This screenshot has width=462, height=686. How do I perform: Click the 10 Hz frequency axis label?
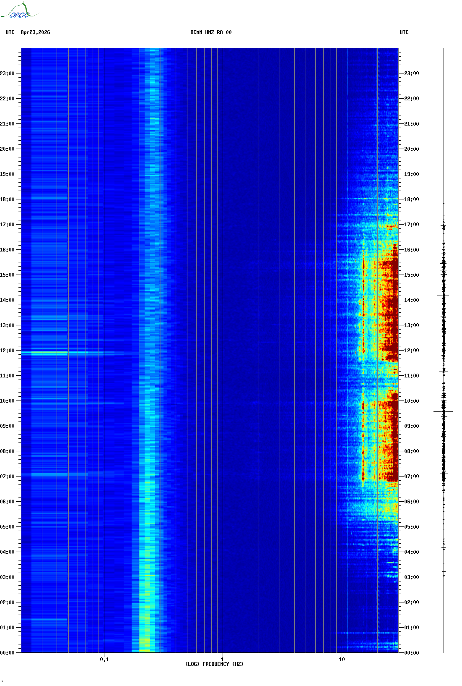point(342,660)
